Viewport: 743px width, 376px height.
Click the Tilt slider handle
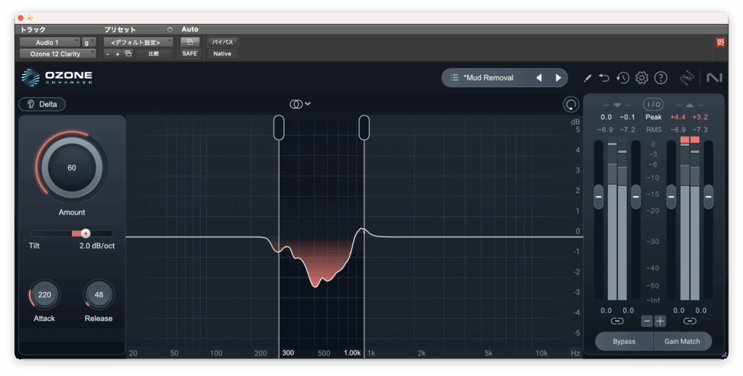[x=85, y=233]
